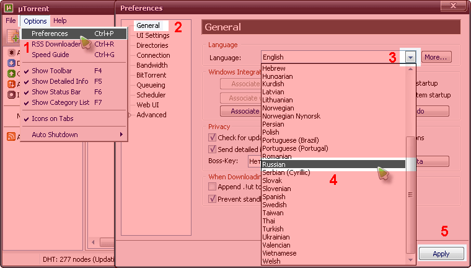This screenshot has width=471, height=268.
Task: Toggle Send detailed info checkbox
Action: coord(213,149)
